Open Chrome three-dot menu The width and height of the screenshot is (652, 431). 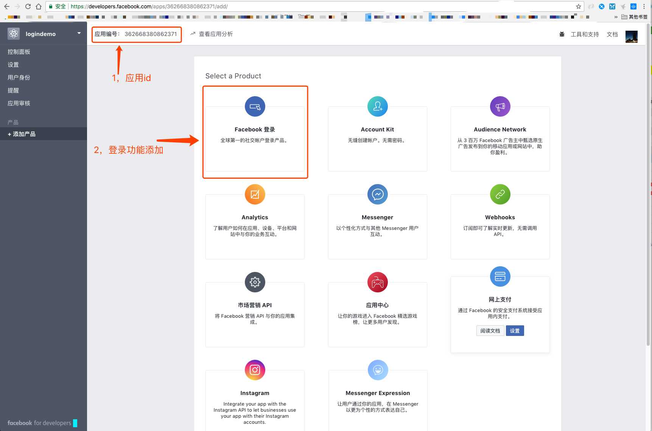pyautogui.click(x=644, y=6)
